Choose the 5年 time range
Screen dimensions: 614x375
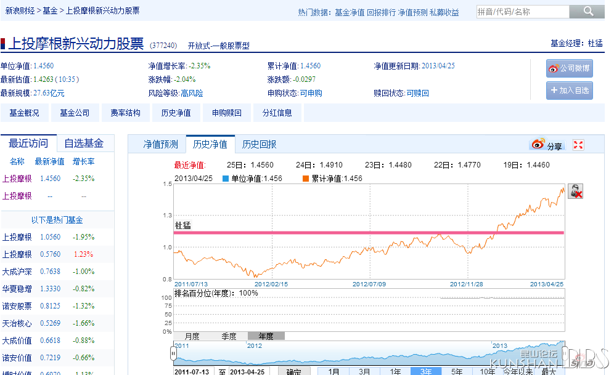pos(457,371)
